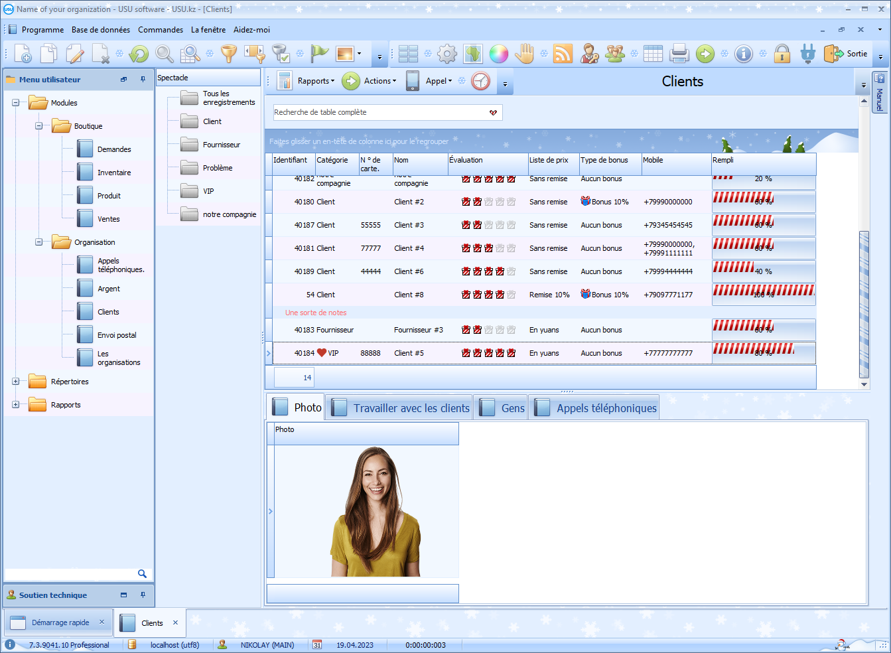Select the Fournisseur folder in Spectacle
The width and height of the screenshot is (891, 653).
(x=211, y=145)
